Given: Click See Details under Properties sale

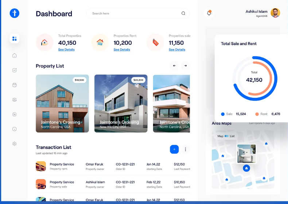Looking at the screenshot, I should tap(177, 49).
